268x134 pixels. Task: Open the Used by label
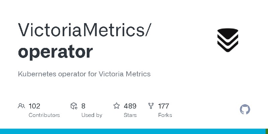(x=92, y=115)
